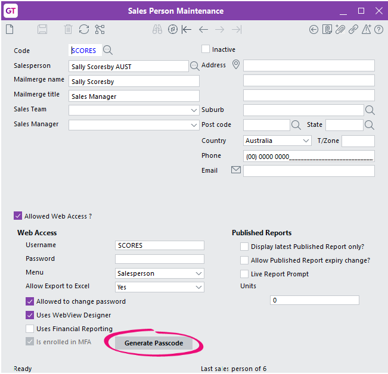Tick the Inactive checkbox
388x374 pixels.
pyautogui.click(x=206, y=49)
